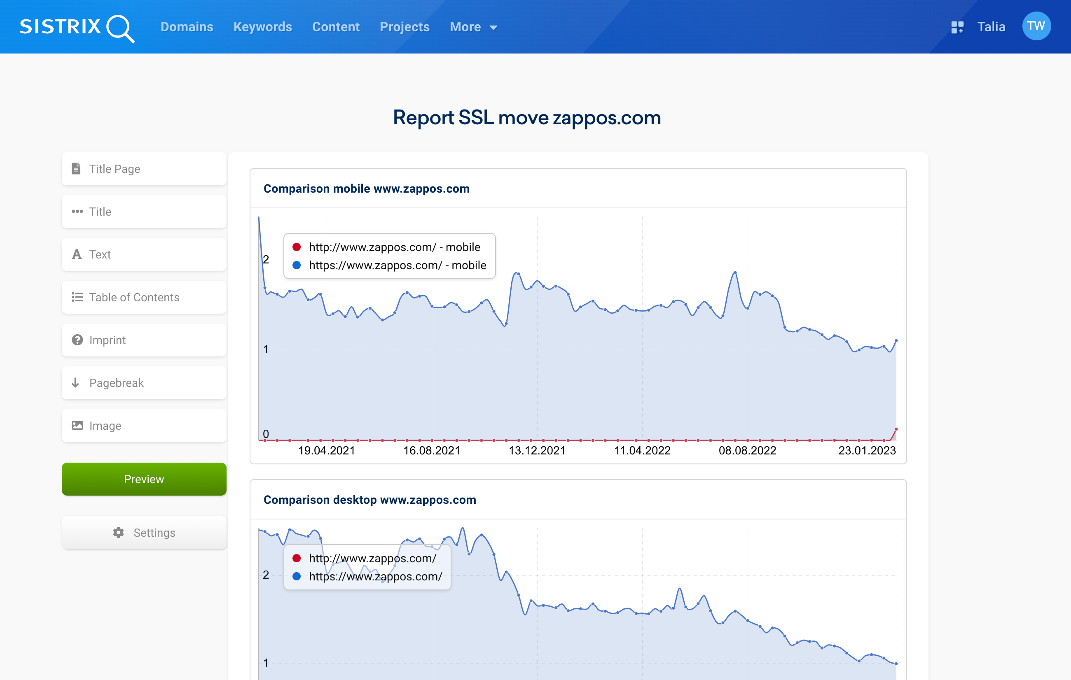
Task: Add a Pagebreak element
Action: [x=144, y=383]
